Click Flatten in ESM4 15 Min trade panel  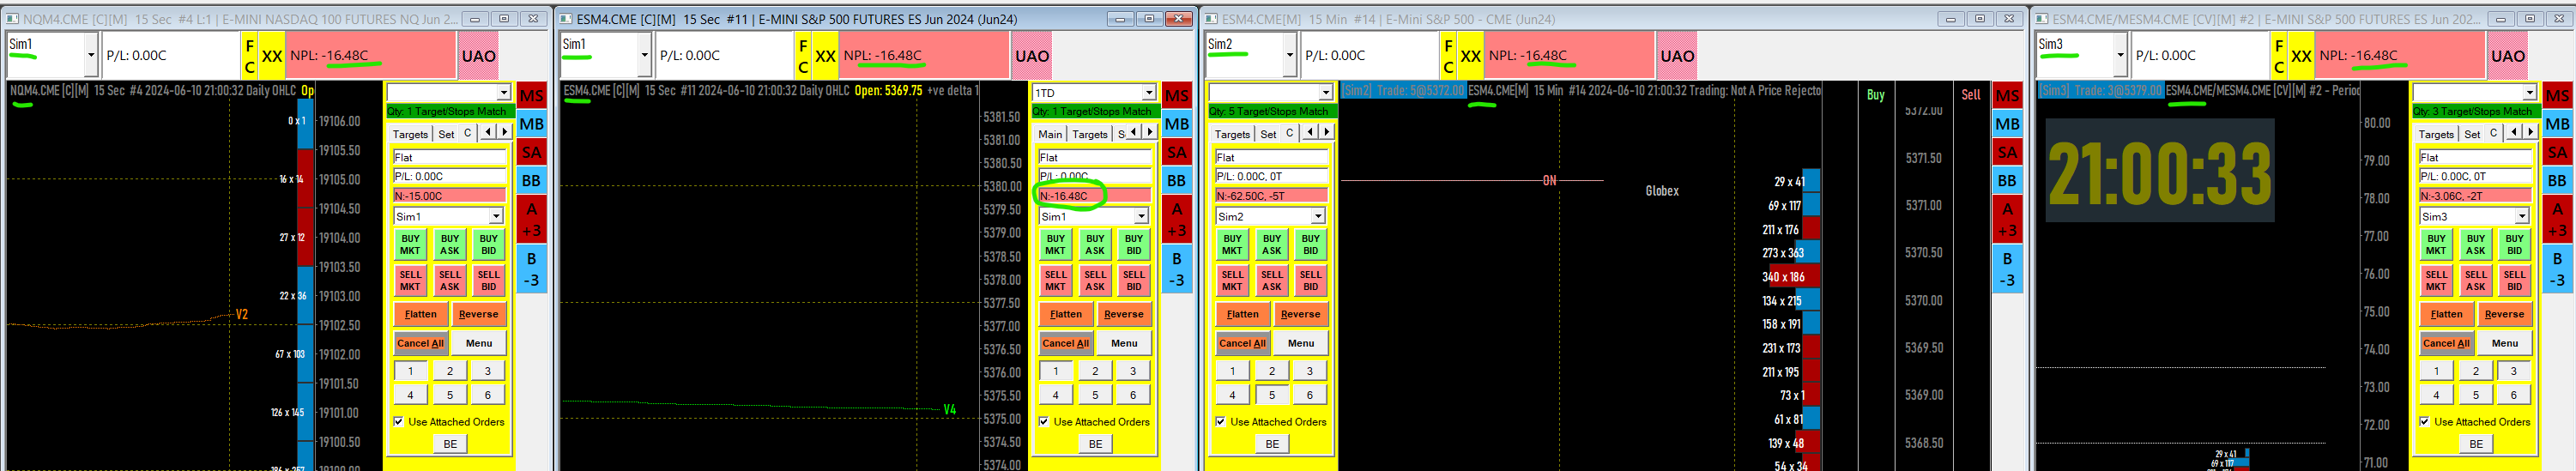pyautogui.click(x=1242, y=314)
